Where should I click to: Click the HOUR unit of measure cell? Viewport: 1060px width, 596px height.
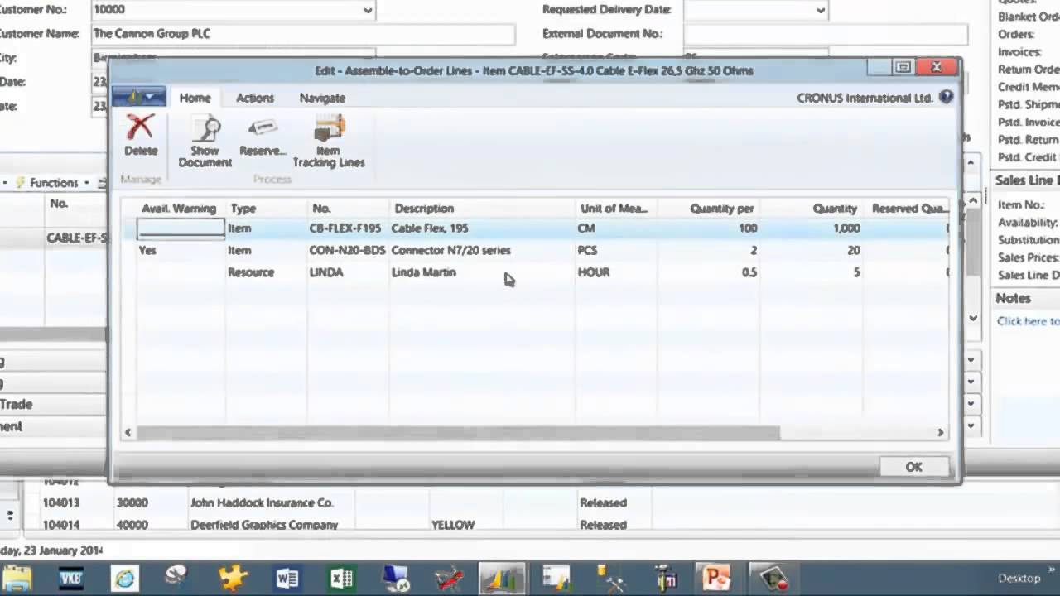594,272
